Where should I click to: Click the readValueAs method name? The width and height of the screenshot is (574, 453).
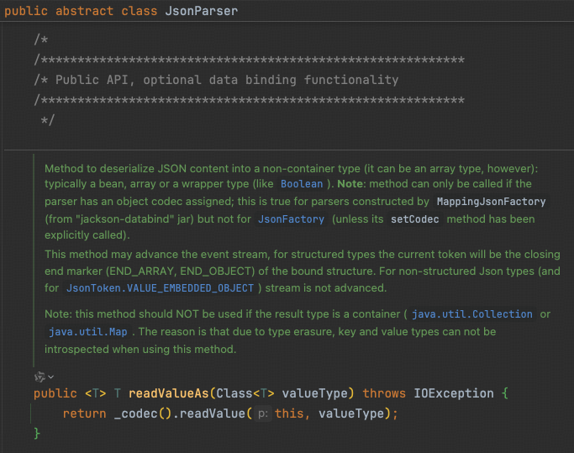pos(168,393)
